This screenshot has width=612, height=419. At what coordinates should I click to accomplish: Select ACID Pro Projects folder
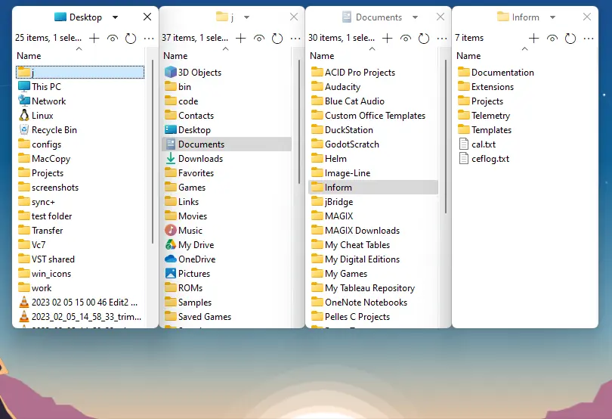353,73
